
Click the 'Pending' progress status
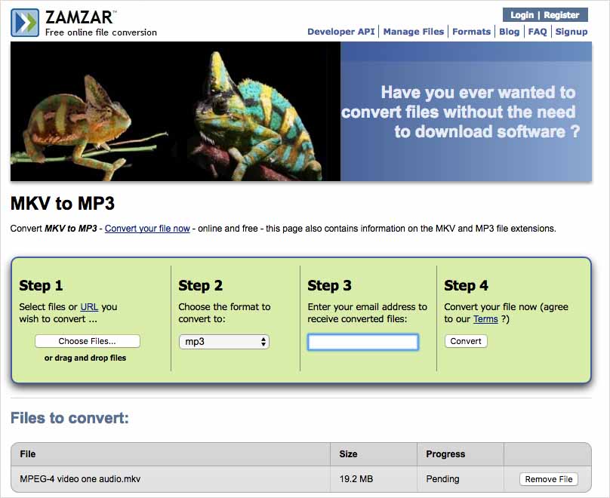(x=442, y=478)
